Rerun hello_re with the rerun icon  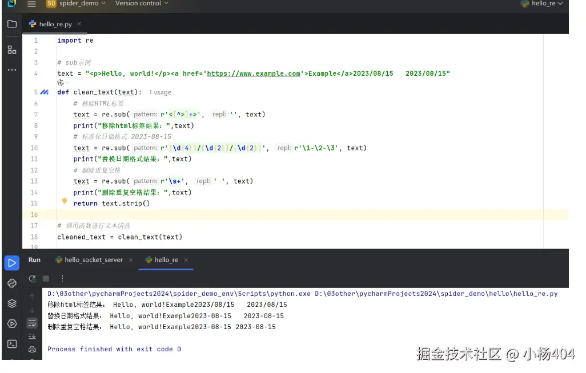point(33,278)
